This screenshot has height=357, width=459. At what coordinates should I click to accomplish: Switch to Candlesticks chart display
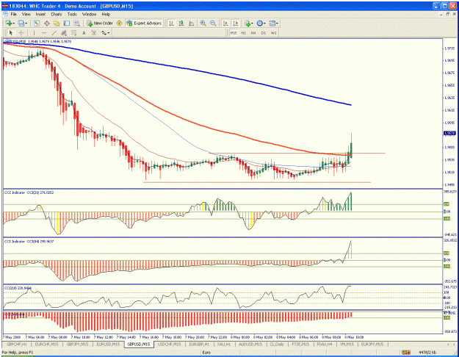[181, 23]
